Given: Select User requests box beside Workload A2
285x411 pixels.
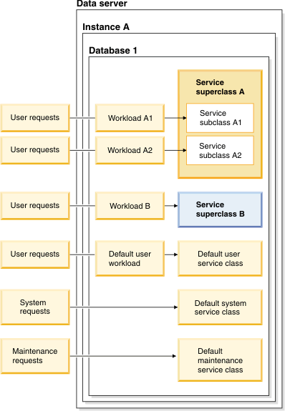Looking at the screenshot, I should tap(35, 150).
